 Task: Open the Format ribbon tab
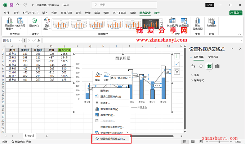pos(157,13)
